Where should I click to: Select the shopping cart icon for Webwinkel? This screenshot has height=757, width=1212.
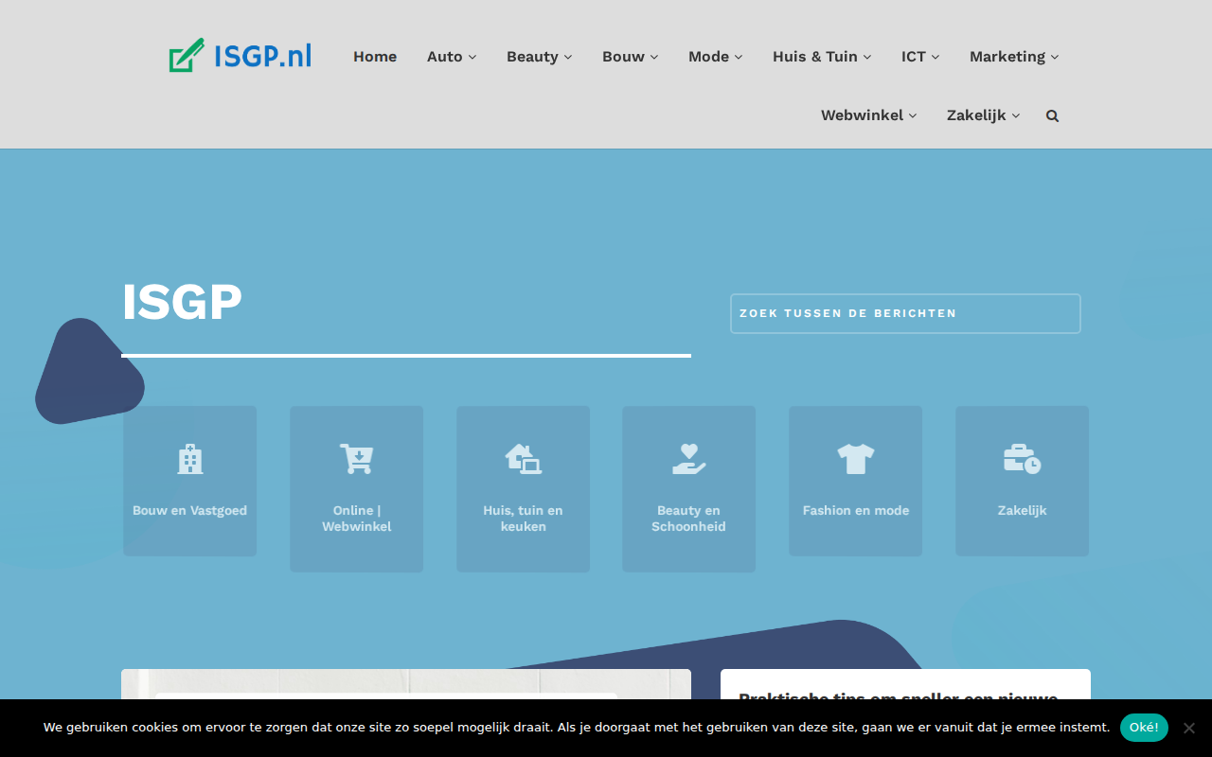tap(356, 459)
